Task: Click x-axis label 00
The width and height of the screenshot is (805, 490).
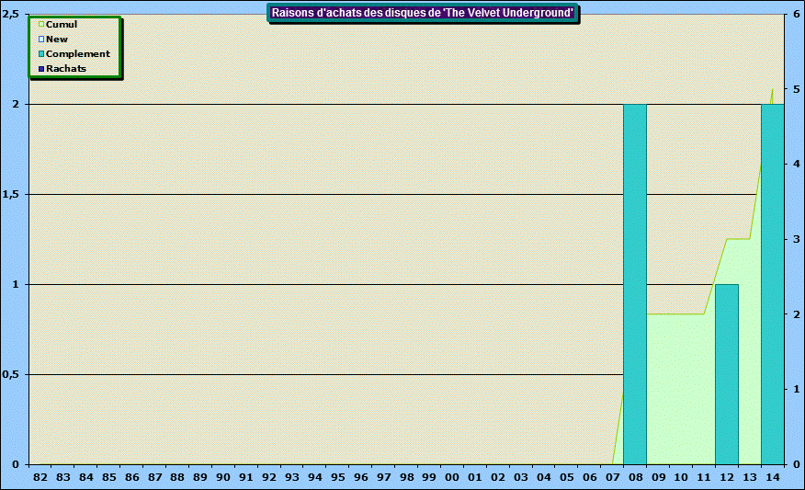Action: [452, 477]
